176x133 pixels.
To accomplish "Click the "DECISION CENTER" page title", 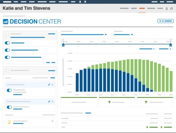I will 35,22.
